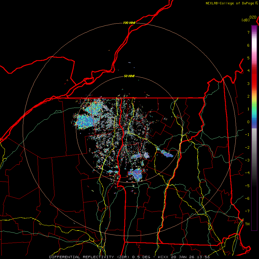Image resolution: width=259 pixels, height=259 pixels.
Task: Click the -1 value on the color scale
Action: 247,135
